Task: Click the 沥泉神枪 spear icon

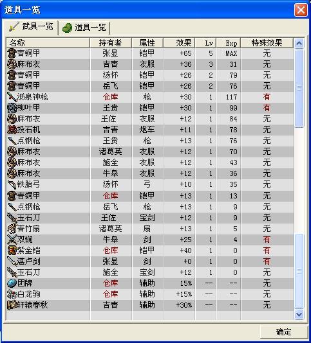Action: [12, 97]
